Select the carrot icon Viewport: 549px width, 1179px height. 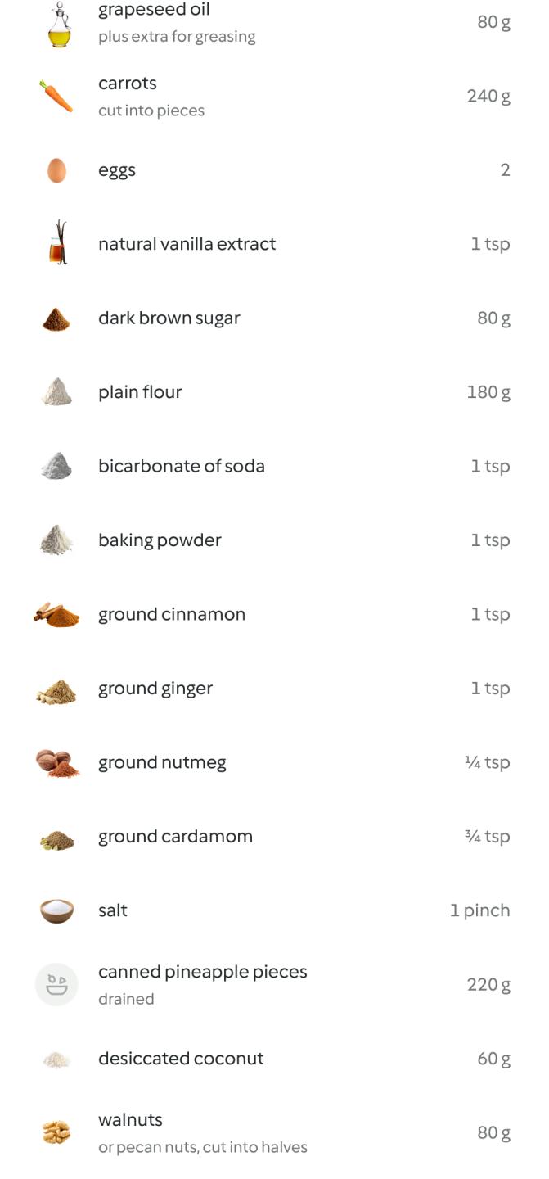(56, 96)
